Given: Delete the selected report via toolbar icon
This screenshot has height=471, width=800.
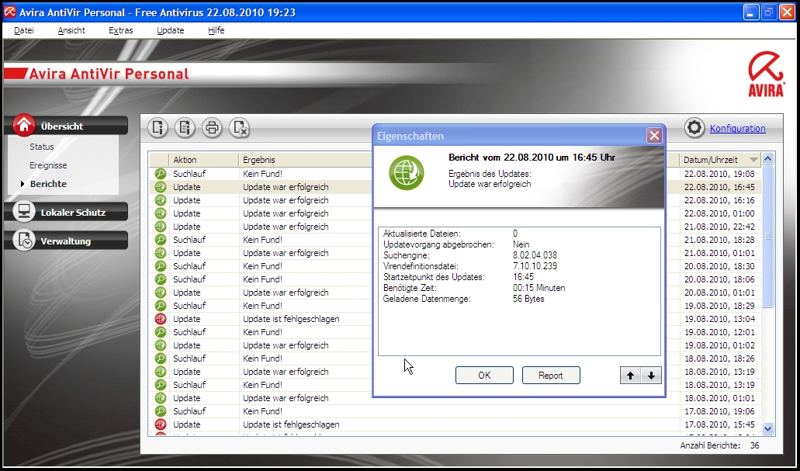Looking at the screenshot, I should pyautogui.click(x=239, y=128).
